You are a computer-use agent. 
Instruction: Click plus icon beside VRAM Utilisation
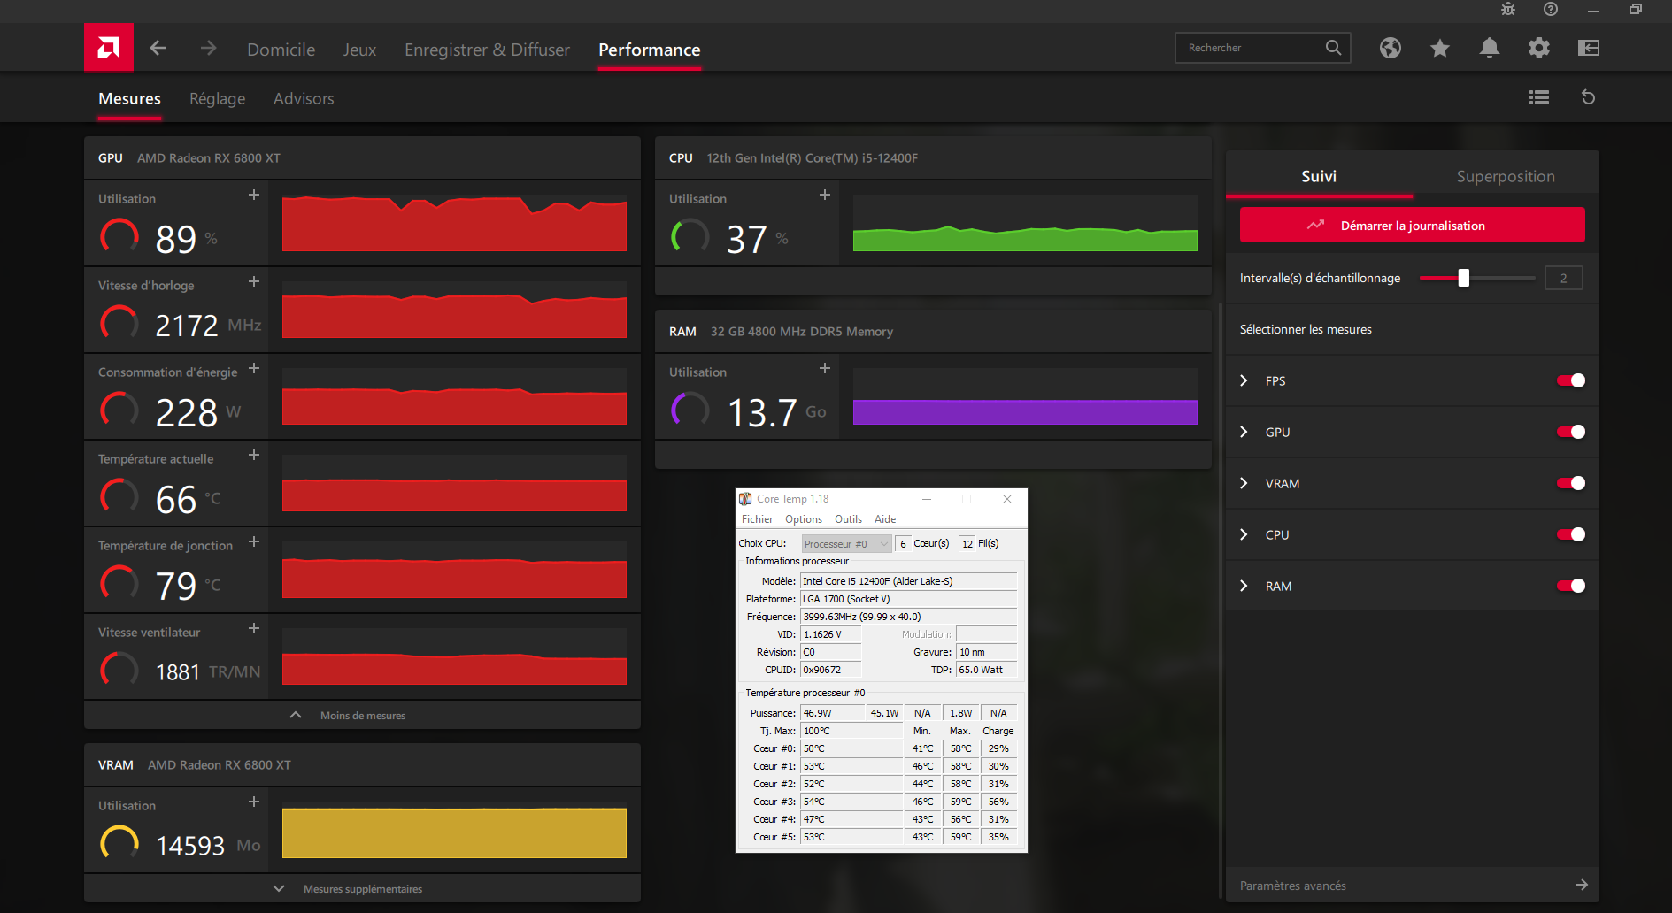[254, 802]
